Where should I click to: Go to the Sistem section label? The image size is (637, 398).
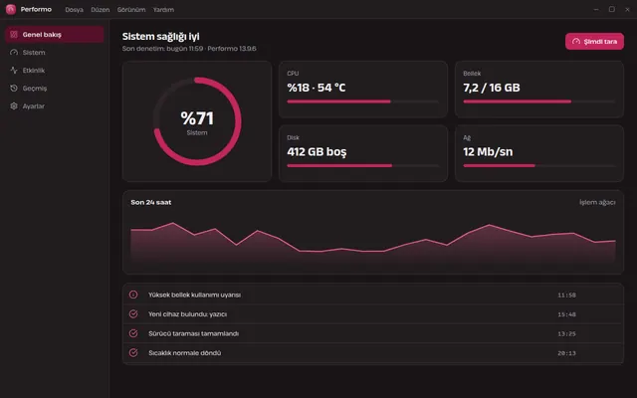point(34,53)
